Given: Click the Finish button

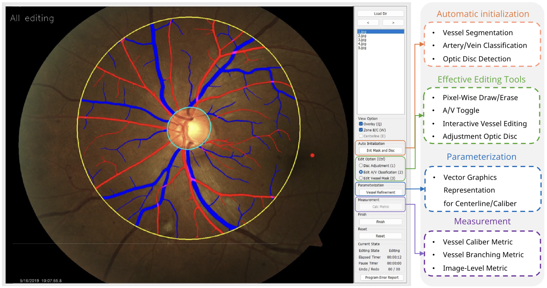Looking at the screenshot, I should coord(380,222).
